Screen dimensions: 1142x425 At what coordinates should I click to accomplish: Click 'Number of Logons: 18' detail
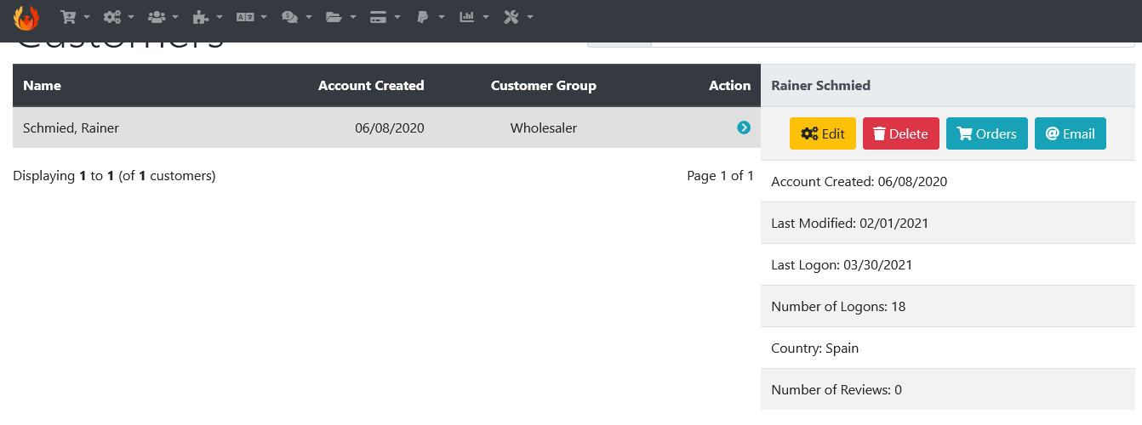click(838, 306)
